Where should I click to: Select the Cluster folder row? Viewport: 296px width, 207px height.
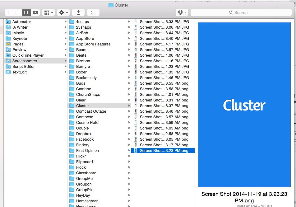point(99,106)
